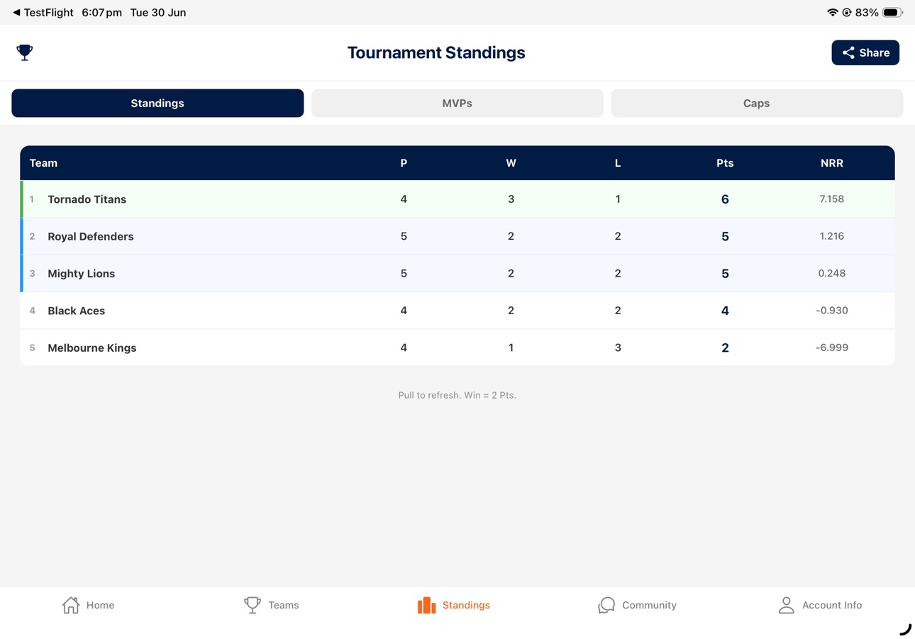
Task: Tap the Community label in bottom bar
Action: (x=649, y=605)
